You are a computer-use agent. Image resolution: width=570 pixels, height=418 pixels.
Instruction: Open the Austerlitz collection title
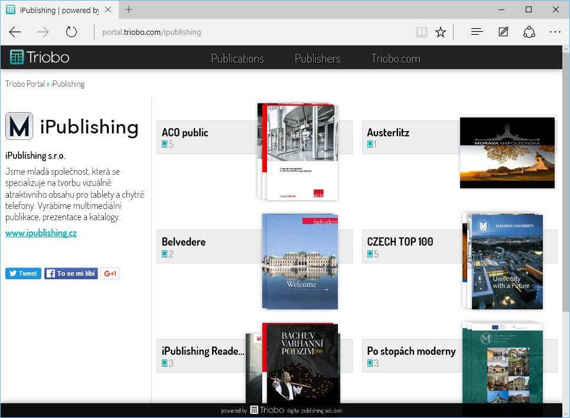coord(388,133)
